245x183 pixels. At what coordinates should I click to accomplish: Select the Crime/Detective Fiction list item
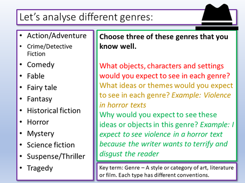(49, 50)
